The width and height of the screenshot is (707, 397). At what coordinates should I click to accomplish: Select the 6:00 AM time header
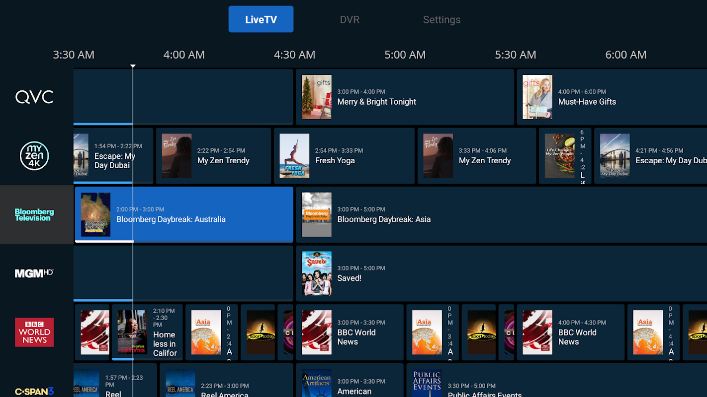(x=625, y=55)
